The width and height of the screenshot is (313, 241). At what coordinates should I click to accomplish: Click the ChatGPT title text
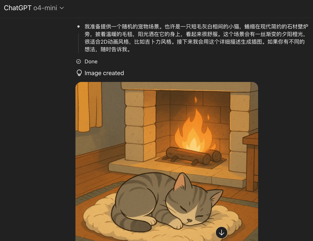(18, 8)
